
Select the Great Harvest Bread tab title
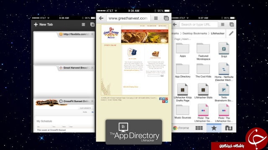[76, 67]
